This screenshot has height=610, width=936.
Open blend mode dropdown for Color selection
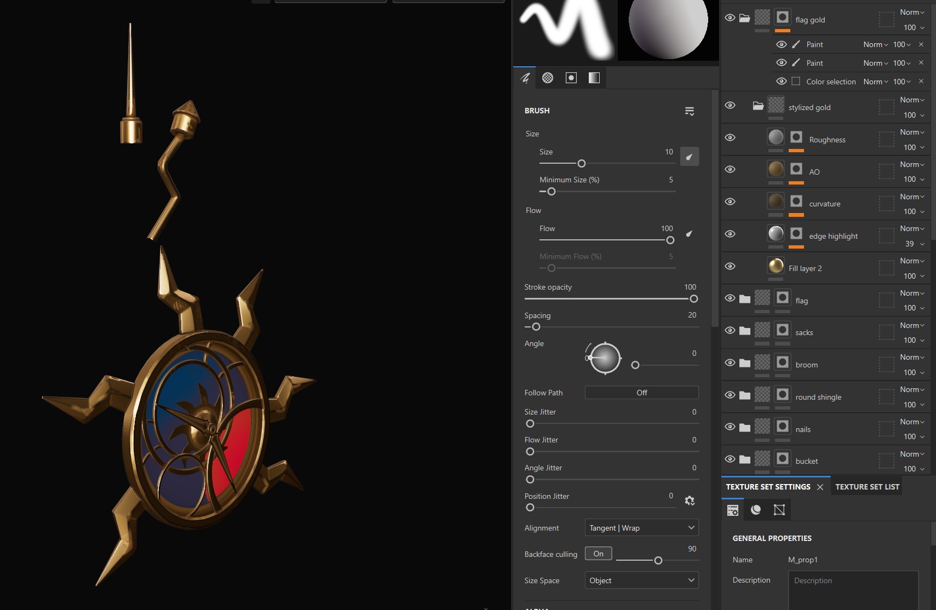click(x=876, y=82)
